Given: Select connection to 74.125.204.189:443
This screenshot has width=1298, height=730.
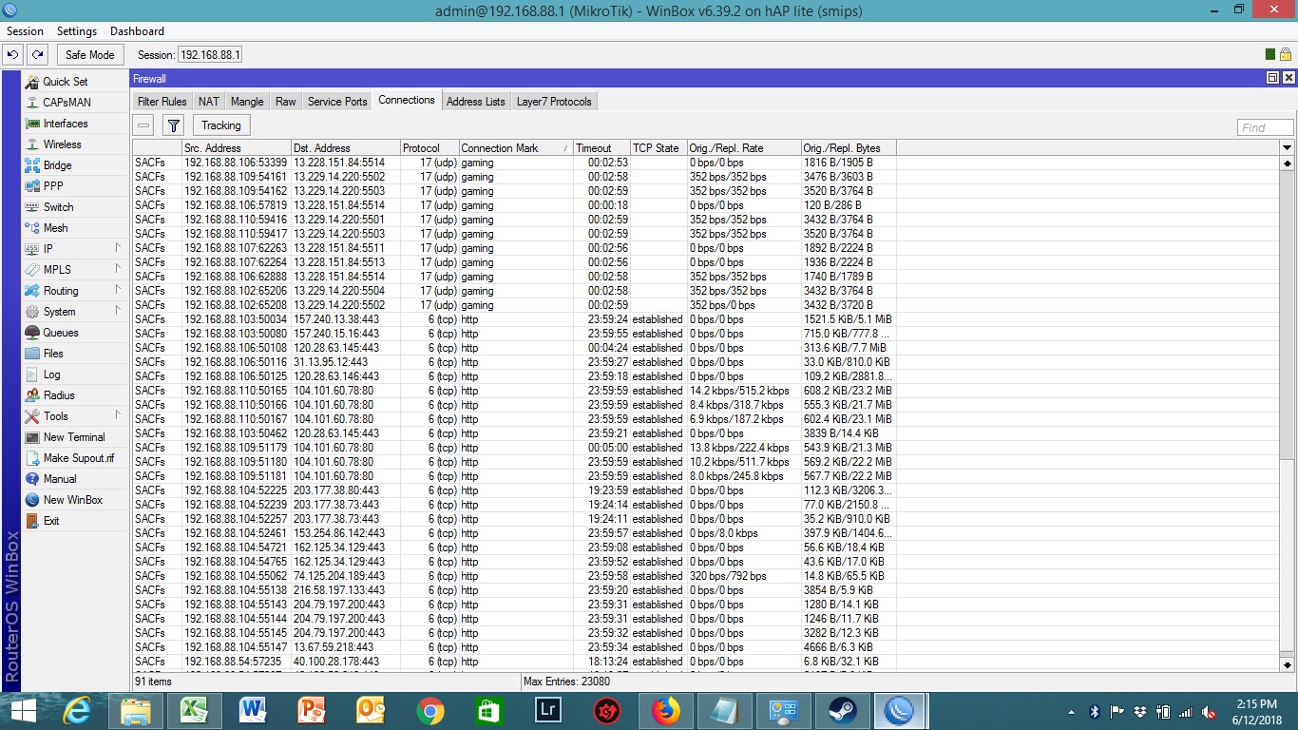Looking at the screenshot, I should click(x=706, y=576).
